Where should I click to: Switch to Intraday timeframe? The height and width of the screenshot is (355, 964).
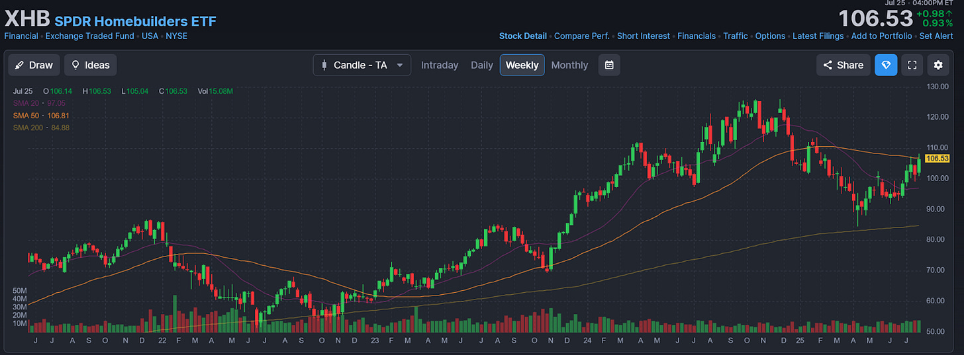[x=440, y=65]
